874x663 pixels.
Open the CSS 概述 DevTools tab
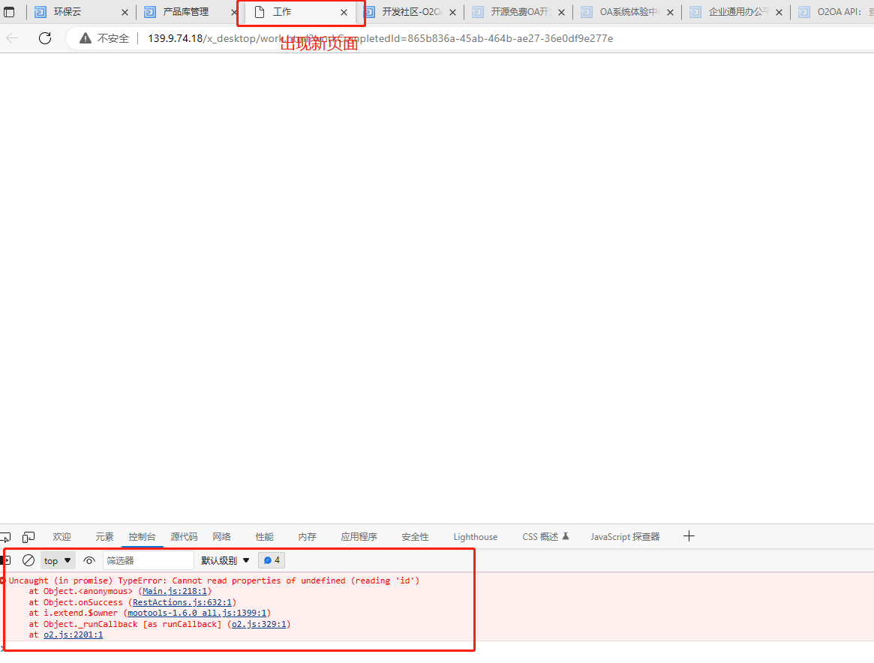[x=545, y=536]
